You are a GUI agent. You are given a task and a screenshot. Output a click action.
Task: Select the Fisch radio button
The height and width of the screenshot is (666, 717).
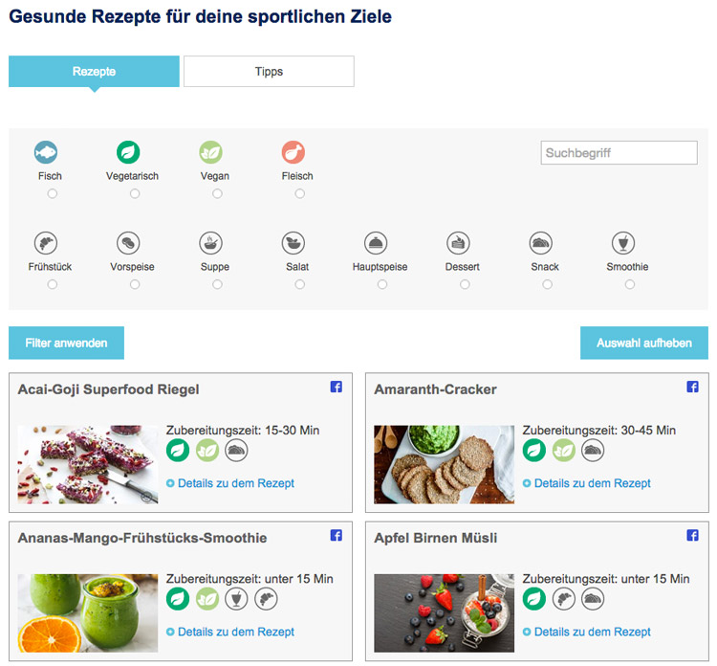click(52, 194)
